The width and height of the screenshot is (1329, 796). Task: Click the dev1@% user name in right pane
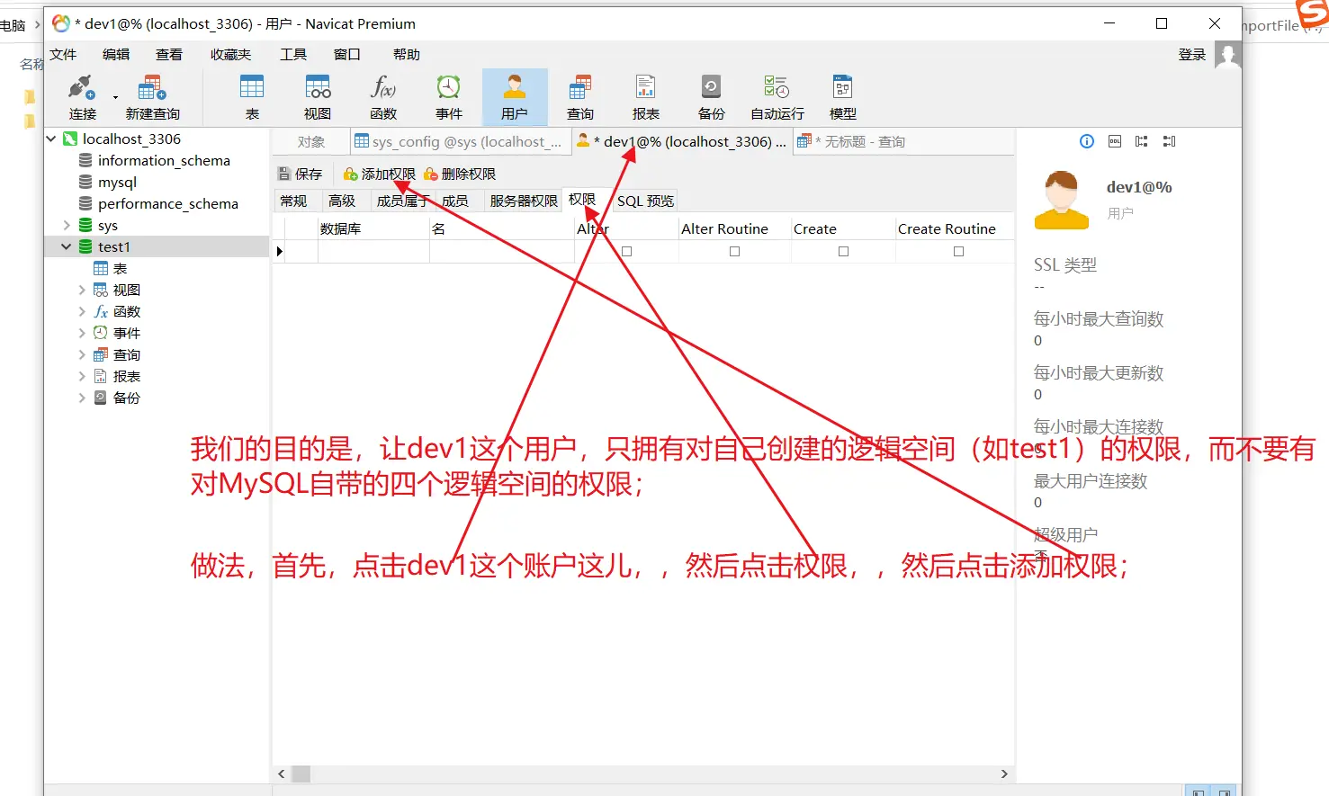coord(1139,187)
